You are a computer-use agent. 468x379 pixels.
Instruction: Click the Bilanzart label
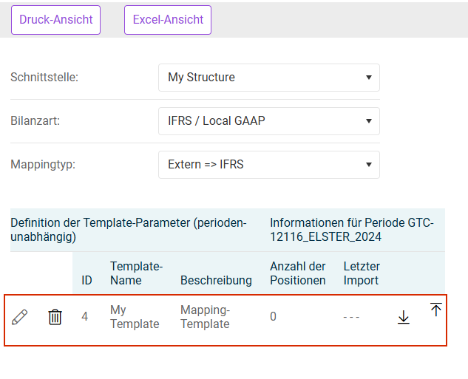[35, 120]
